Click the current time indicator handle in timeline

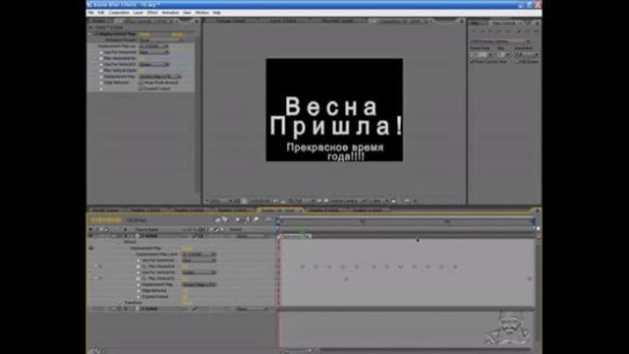pos(279,220)
